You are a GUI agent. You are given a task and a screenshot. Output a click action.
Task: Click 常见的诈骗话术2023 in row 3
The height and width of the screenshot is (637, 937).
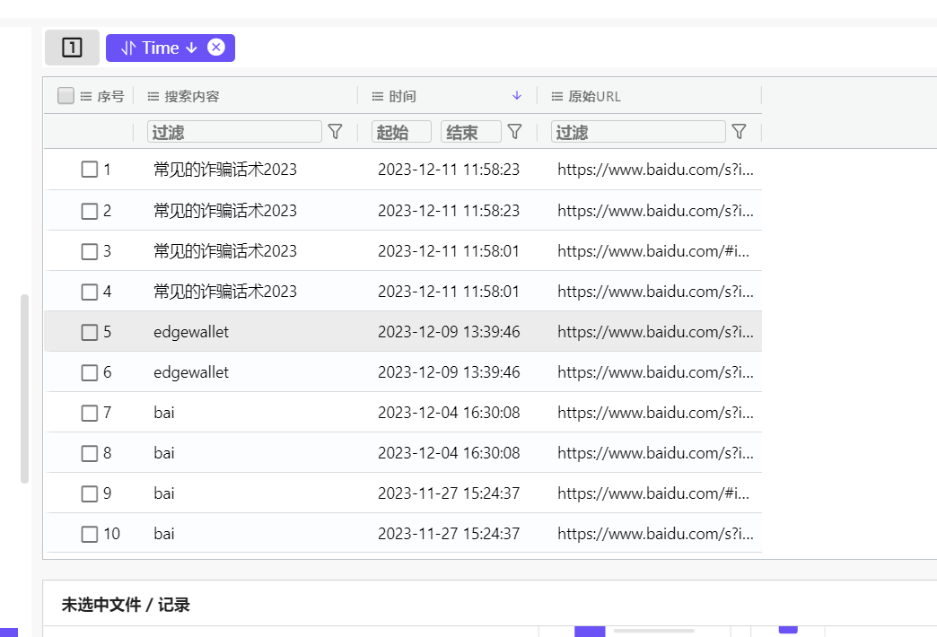(225, 251)
